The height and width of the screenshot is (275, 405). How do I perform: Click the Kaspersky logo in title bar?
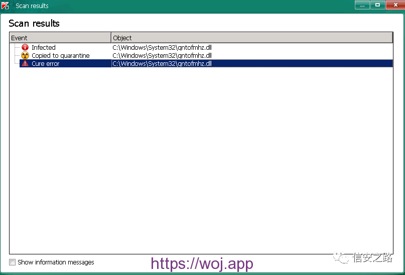[x=5, y=6]
